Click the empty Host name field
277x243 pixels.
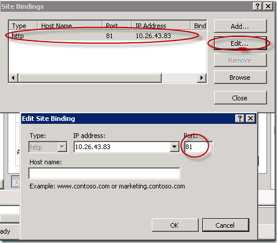[104, 173]
